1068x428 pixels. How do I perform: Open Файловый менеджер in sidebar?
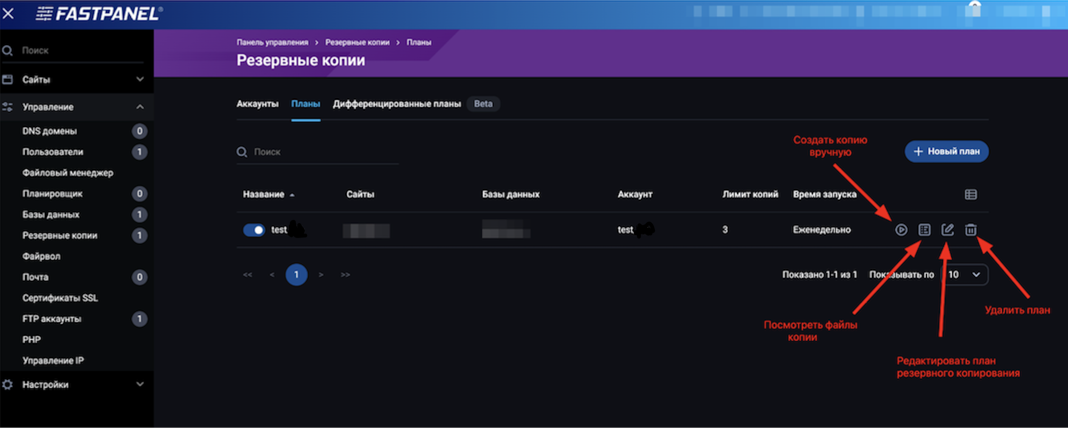pos(68,173)
